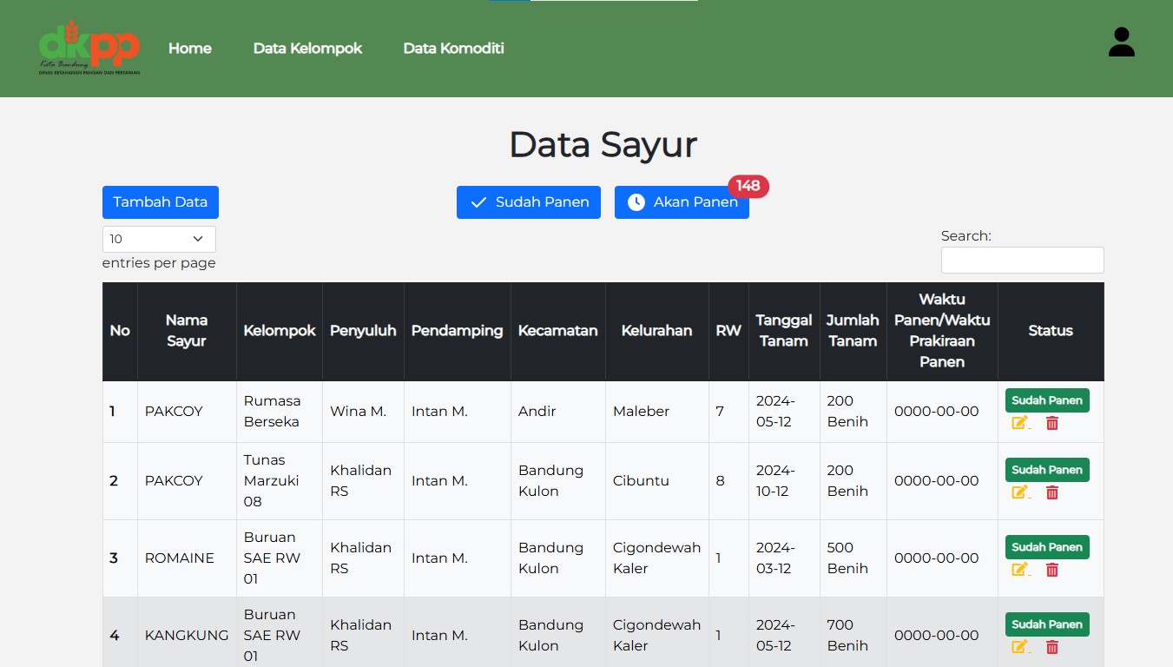
Task: Expand the entries per page dropdown
Action: point(159,239)
